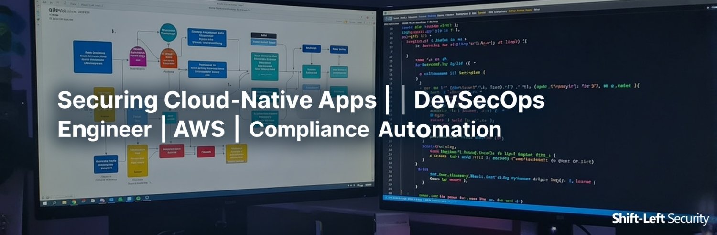Click the 'AWS' text in the banner
Image resolution: width=717 pixels, height=235 pixels.
click(199, 129)
